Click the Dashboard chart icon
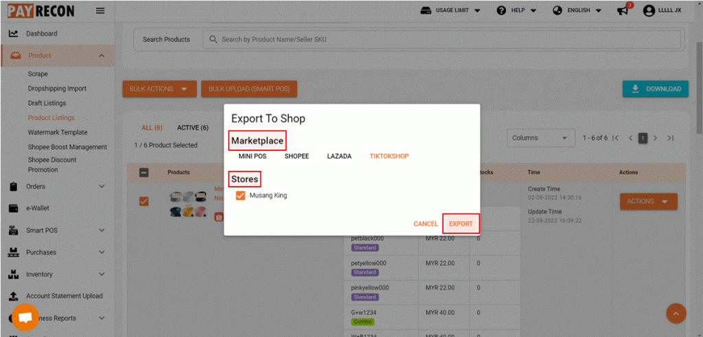The image size is (703, 337). click(14, 34)
